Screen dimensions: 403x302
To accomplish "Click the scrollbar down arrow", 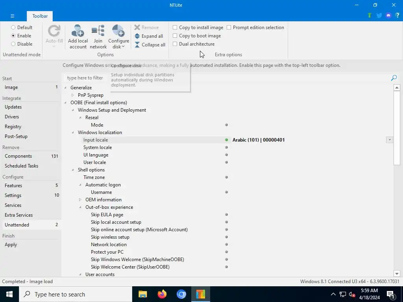I will (x=397, y=274).
